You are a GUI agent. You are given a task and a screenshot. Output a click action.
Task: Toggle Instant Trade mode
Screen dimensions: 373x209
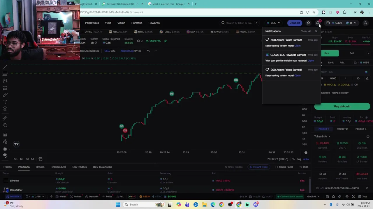[258, 167]
